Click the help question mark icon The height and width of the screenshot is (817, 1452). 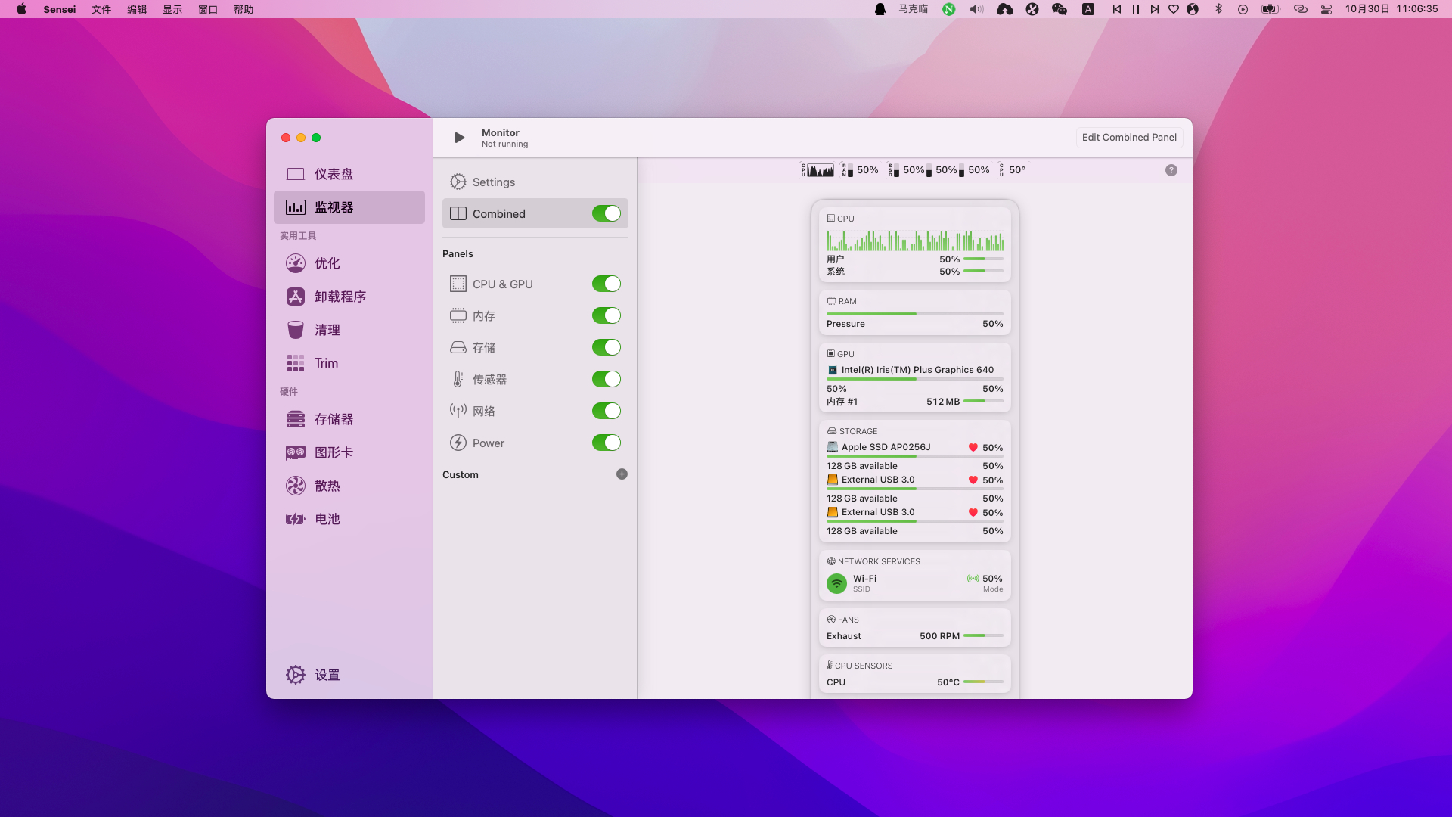1171,170
